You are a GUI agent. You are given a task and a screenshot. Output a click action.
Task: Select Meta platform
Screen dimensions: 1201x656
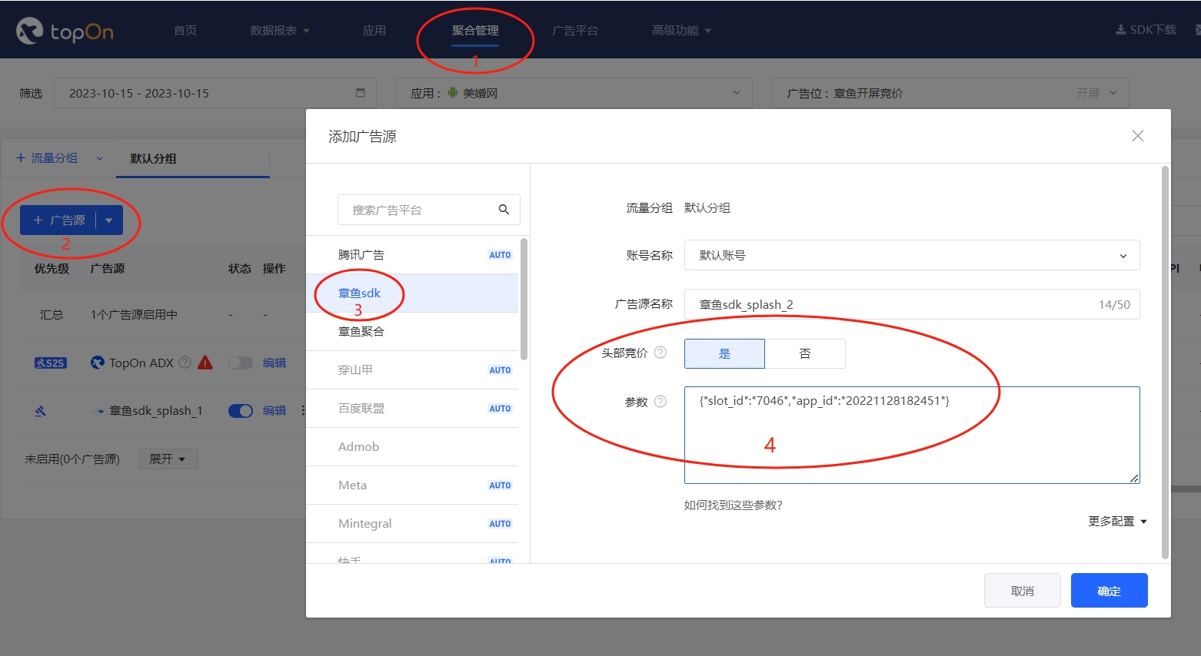pyautogui.click(x=413, y=485)
